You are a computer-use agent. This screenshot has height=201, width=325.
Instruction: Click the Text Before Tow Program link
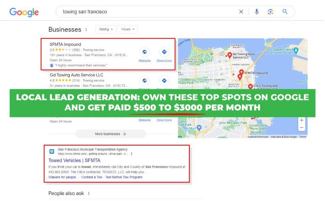[123, 177]
